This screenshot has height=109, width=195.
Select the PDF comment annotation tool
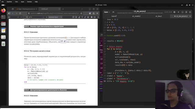pos(73,17)
